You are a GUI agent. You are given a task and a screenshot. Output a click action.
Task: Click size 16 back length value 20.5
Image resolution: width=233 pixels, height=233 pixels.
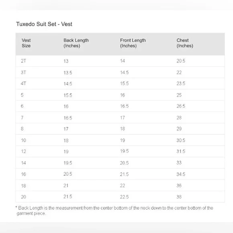tap(68, 174)
